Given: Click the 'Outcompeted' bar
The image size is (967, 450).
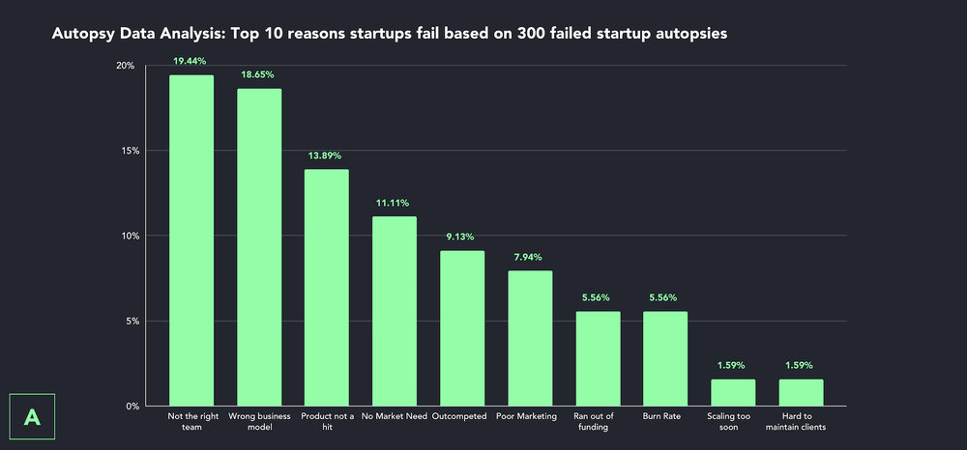Looking at the screenshot, I should (x=462, y=328).
